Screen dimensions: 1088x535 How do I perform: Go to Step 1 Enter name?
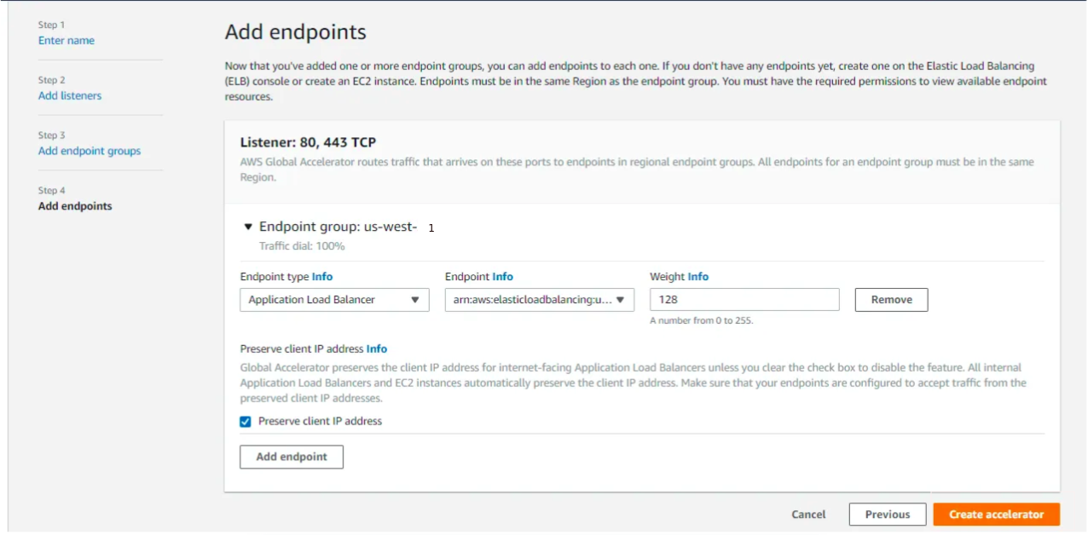(x=67, y=41)
